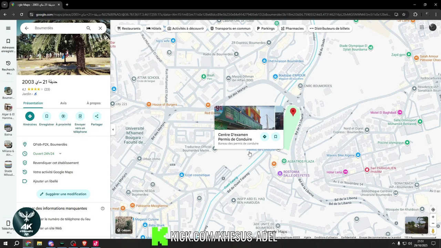Screen dimensions: 441x248
Task: Select the Parkings filter chip
Action: [x=266, y=29]
